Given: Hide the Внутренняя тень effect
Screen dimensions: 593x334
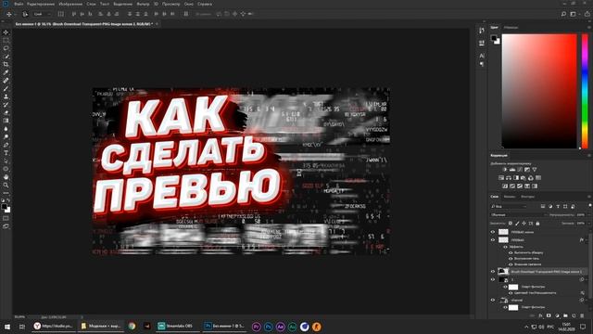Looking at the screenshot, I should (511, 258).
